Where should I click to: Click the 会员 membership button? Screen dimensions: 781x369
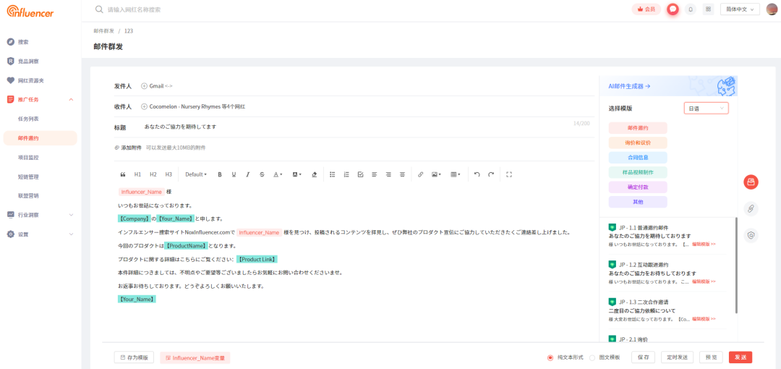646,9
